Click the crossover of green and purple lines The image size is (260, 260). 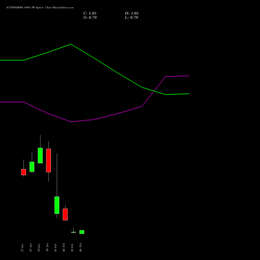click(154, 90)
